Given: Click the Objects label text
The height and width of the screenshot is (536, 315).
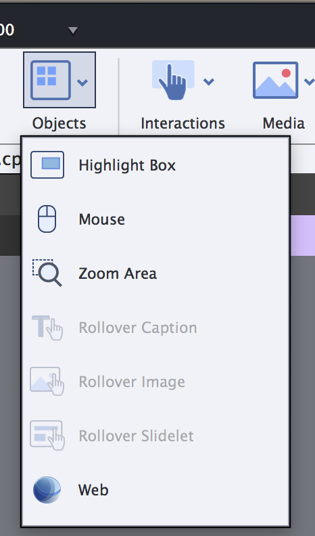Looking at the screenshot, I should pyautogui.click(x=59, y=123).
